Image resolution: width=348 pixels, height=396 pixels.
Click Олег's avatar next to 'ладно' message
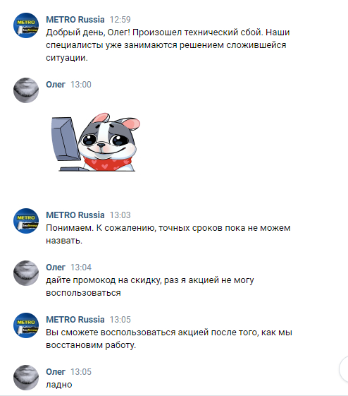[x=26, y=378]
